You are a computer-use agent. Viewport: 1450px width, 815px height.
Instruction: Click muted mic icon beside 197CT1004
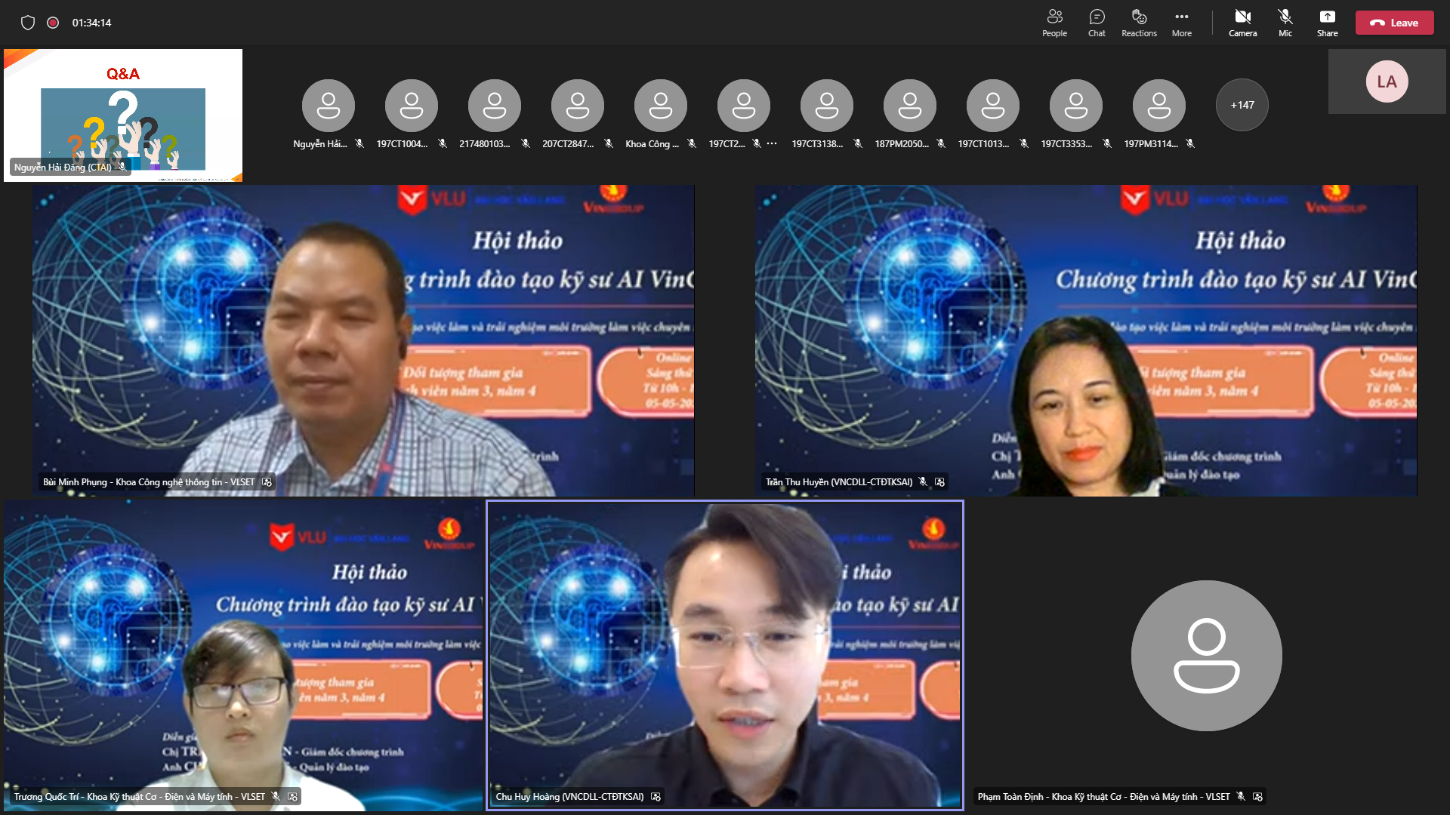[x=443, y=143]
